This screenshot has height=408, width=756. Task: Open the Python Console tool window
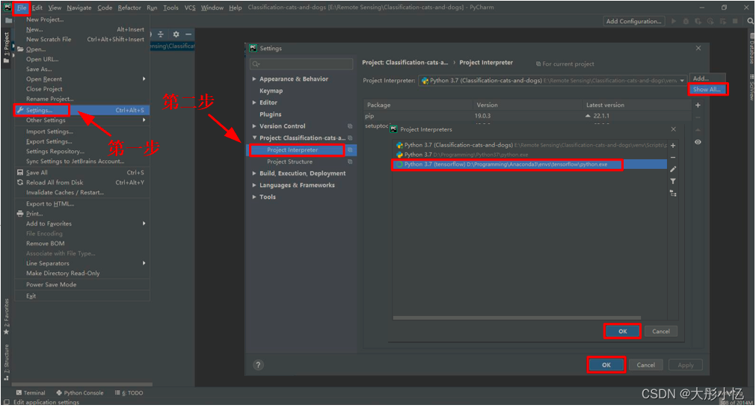click(80, 394)
